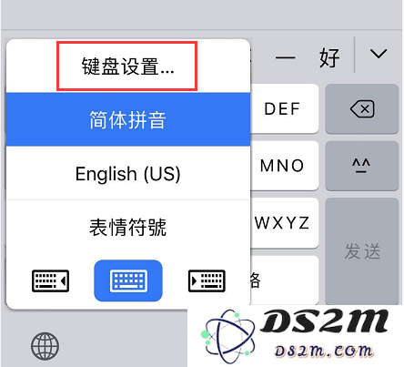Dock keyboard to the left side
This screenshot has height=367, width=404.
(50, 280)
